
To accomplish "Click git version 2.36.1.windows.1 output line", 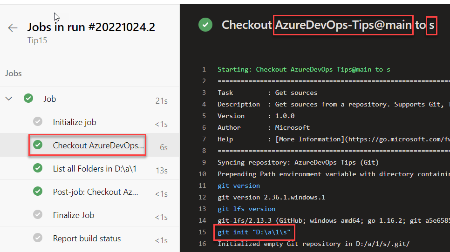I will (272, 197).
